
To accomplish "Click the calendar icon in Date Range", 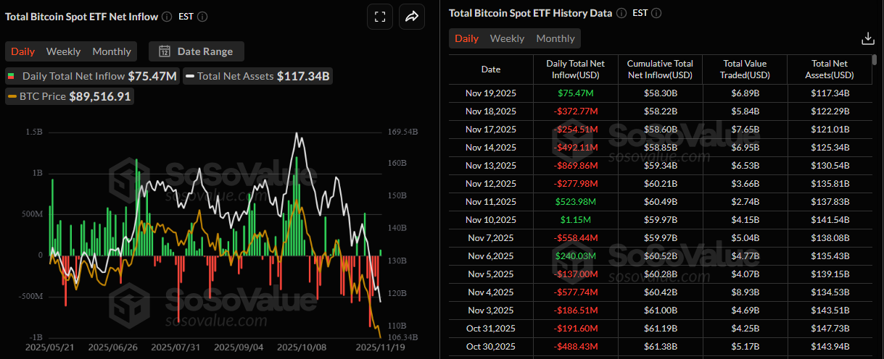I will coord(165,51).
